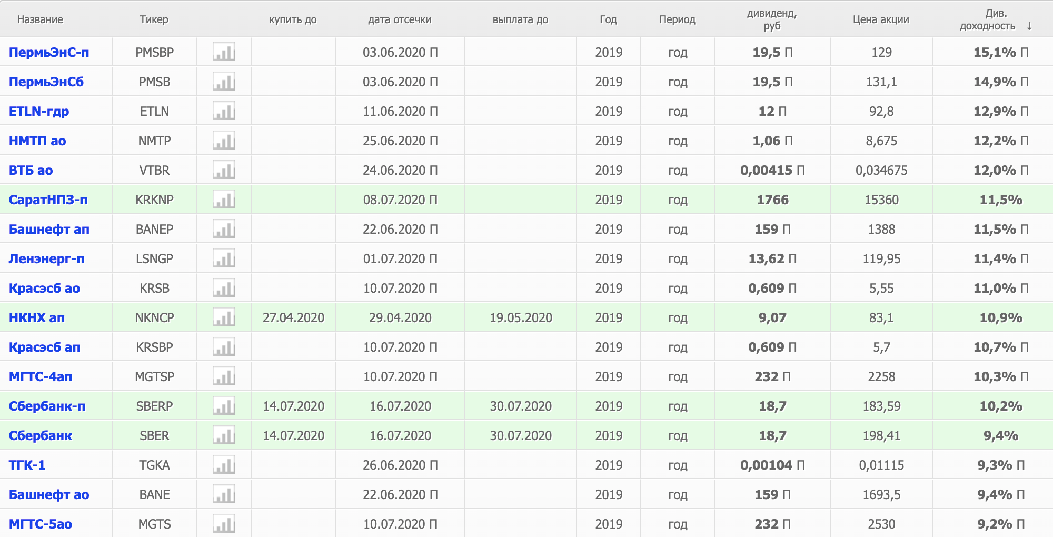Open the chart icon for MGTSP
The image size is (1053, 537).
224,376
